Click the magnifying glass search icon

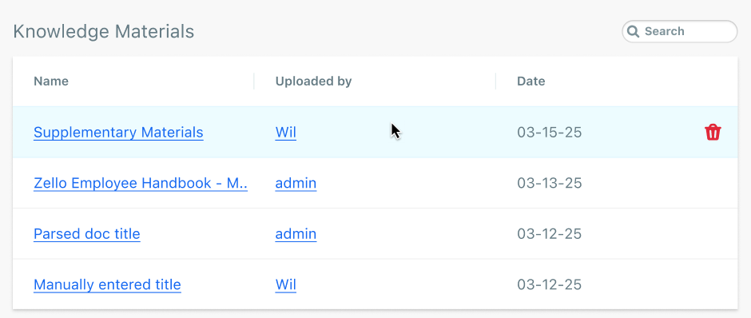(x=634, y=32)
